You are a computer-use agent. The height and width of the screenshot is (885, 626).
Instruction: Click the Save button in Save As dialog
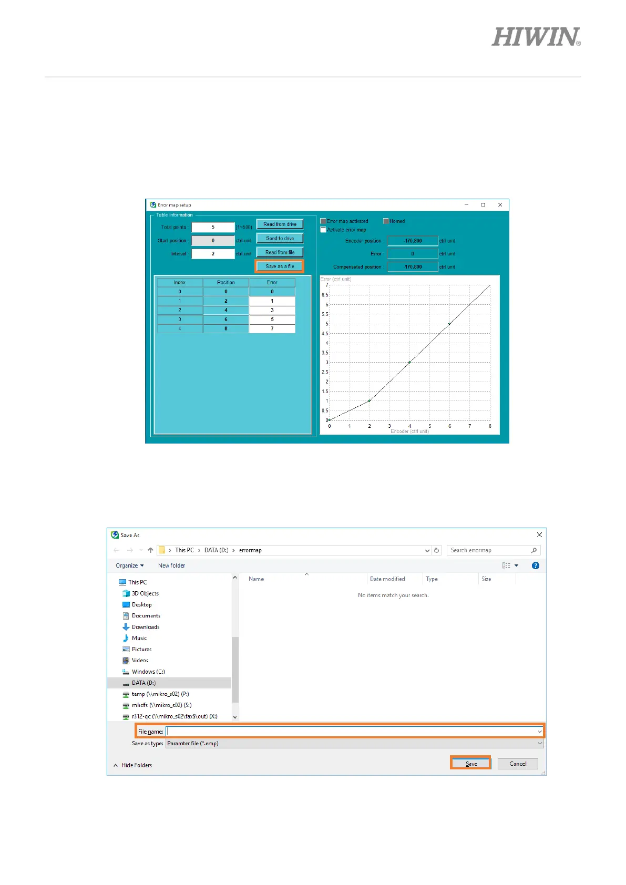(471, 764)
